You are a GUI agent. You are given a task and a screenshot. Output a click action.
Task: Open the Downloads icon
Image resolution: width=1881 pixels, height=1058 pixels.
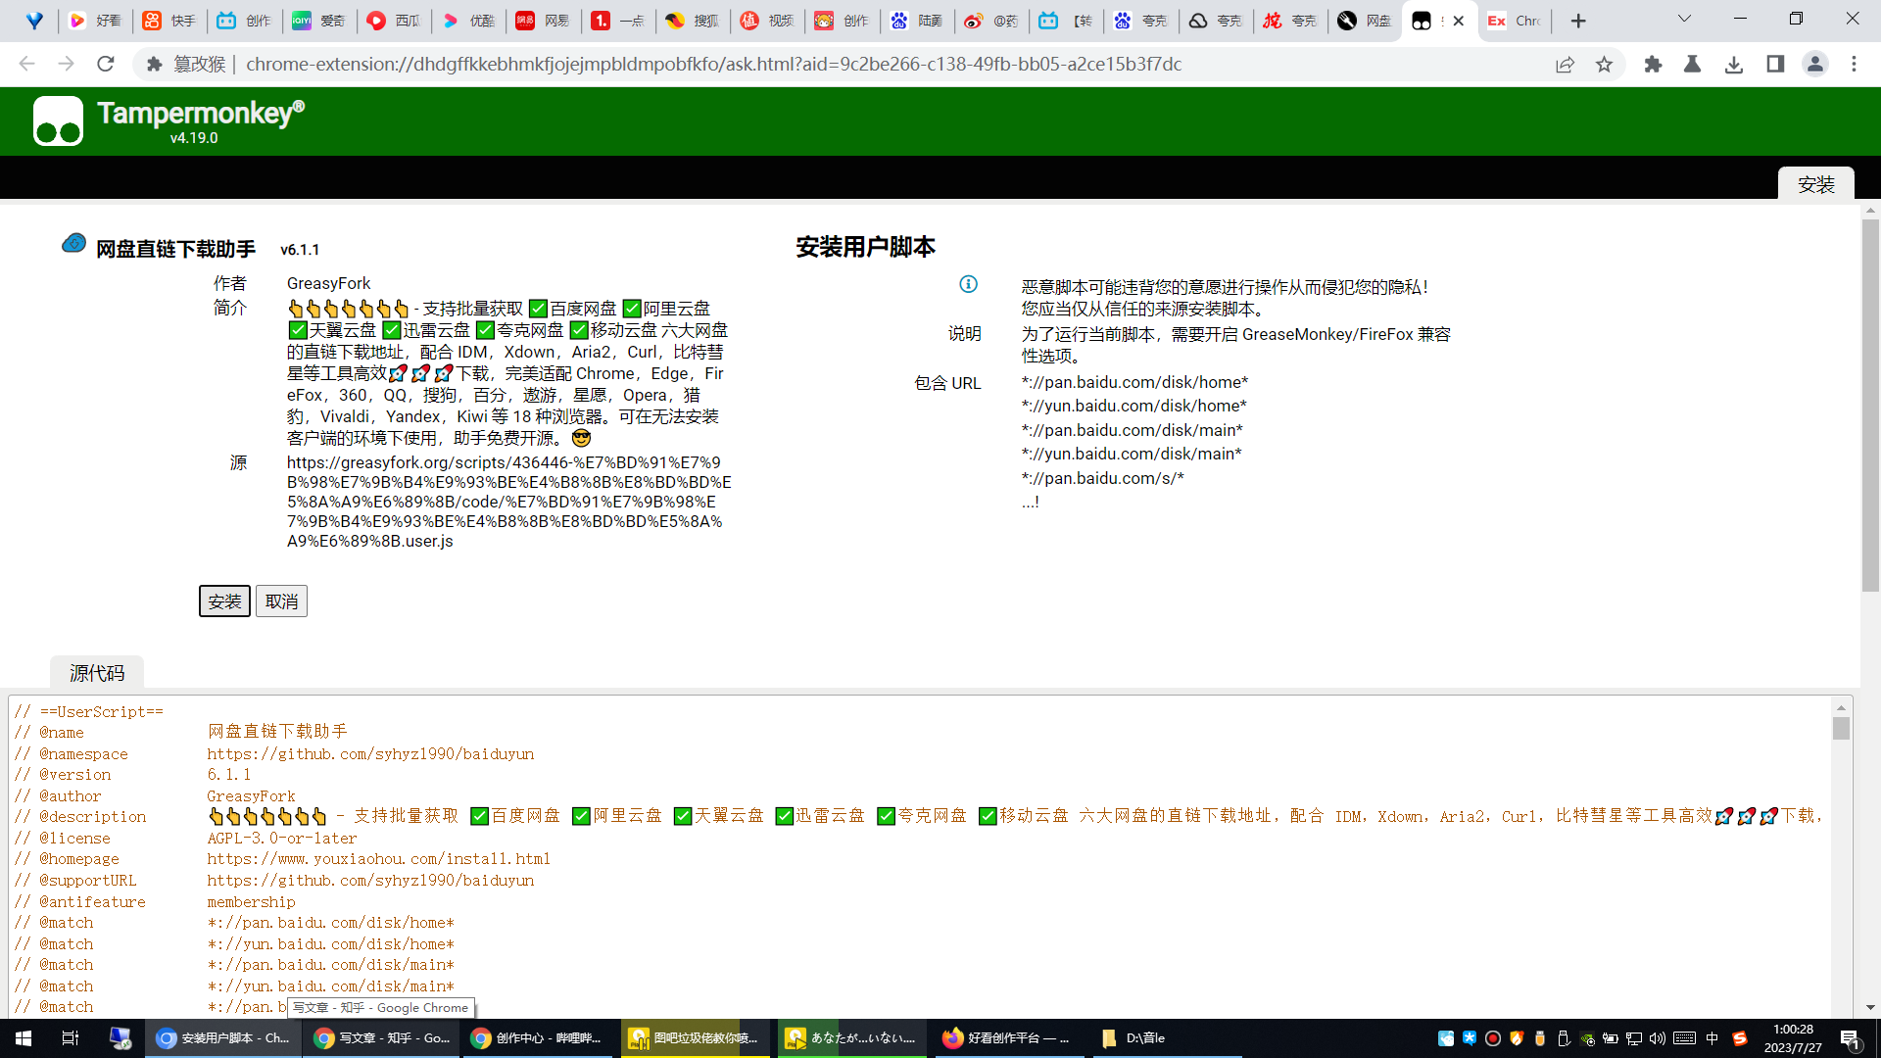[1735, 65]
